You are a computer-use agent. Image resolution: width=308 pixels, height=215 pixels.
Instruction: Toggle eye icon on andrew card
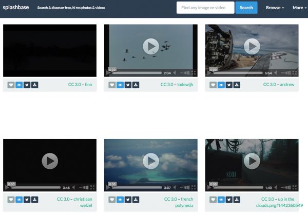coord(221,85)
